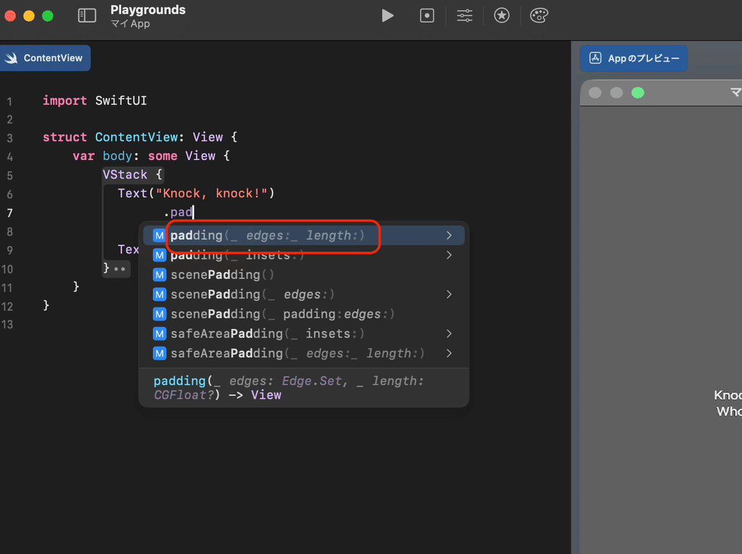Viewport: 742px width, 554px height.
Task: Open the settings sliders icon
Action: click(x=464, y=15)
